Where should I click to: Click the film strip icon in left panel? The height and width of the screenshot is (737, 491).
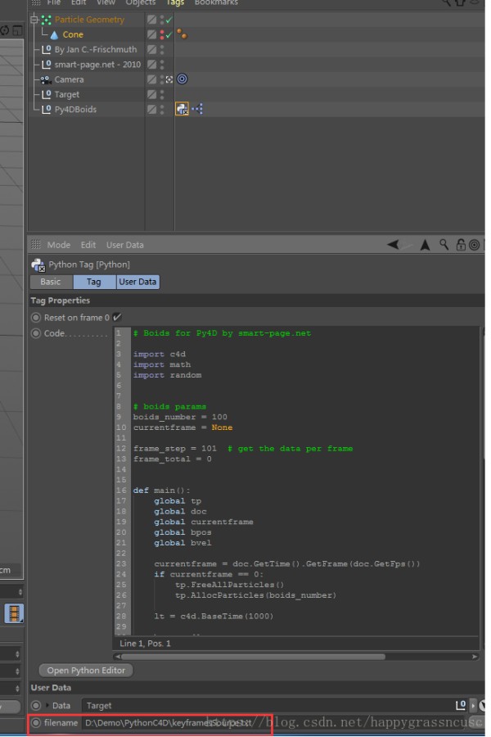[14, 613]
